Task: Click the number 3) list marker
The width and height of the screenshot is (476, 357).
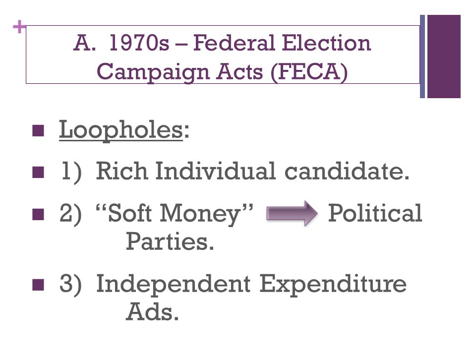Action: 70,284
